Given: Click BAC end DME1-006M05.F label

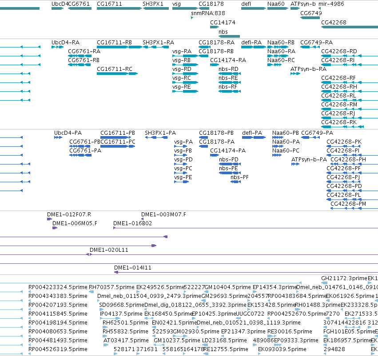Looking at the screenshot, I should 75,223.
